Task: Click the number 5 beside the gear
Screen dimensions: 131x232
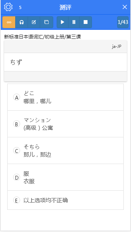Action: [x=20, y=8]
